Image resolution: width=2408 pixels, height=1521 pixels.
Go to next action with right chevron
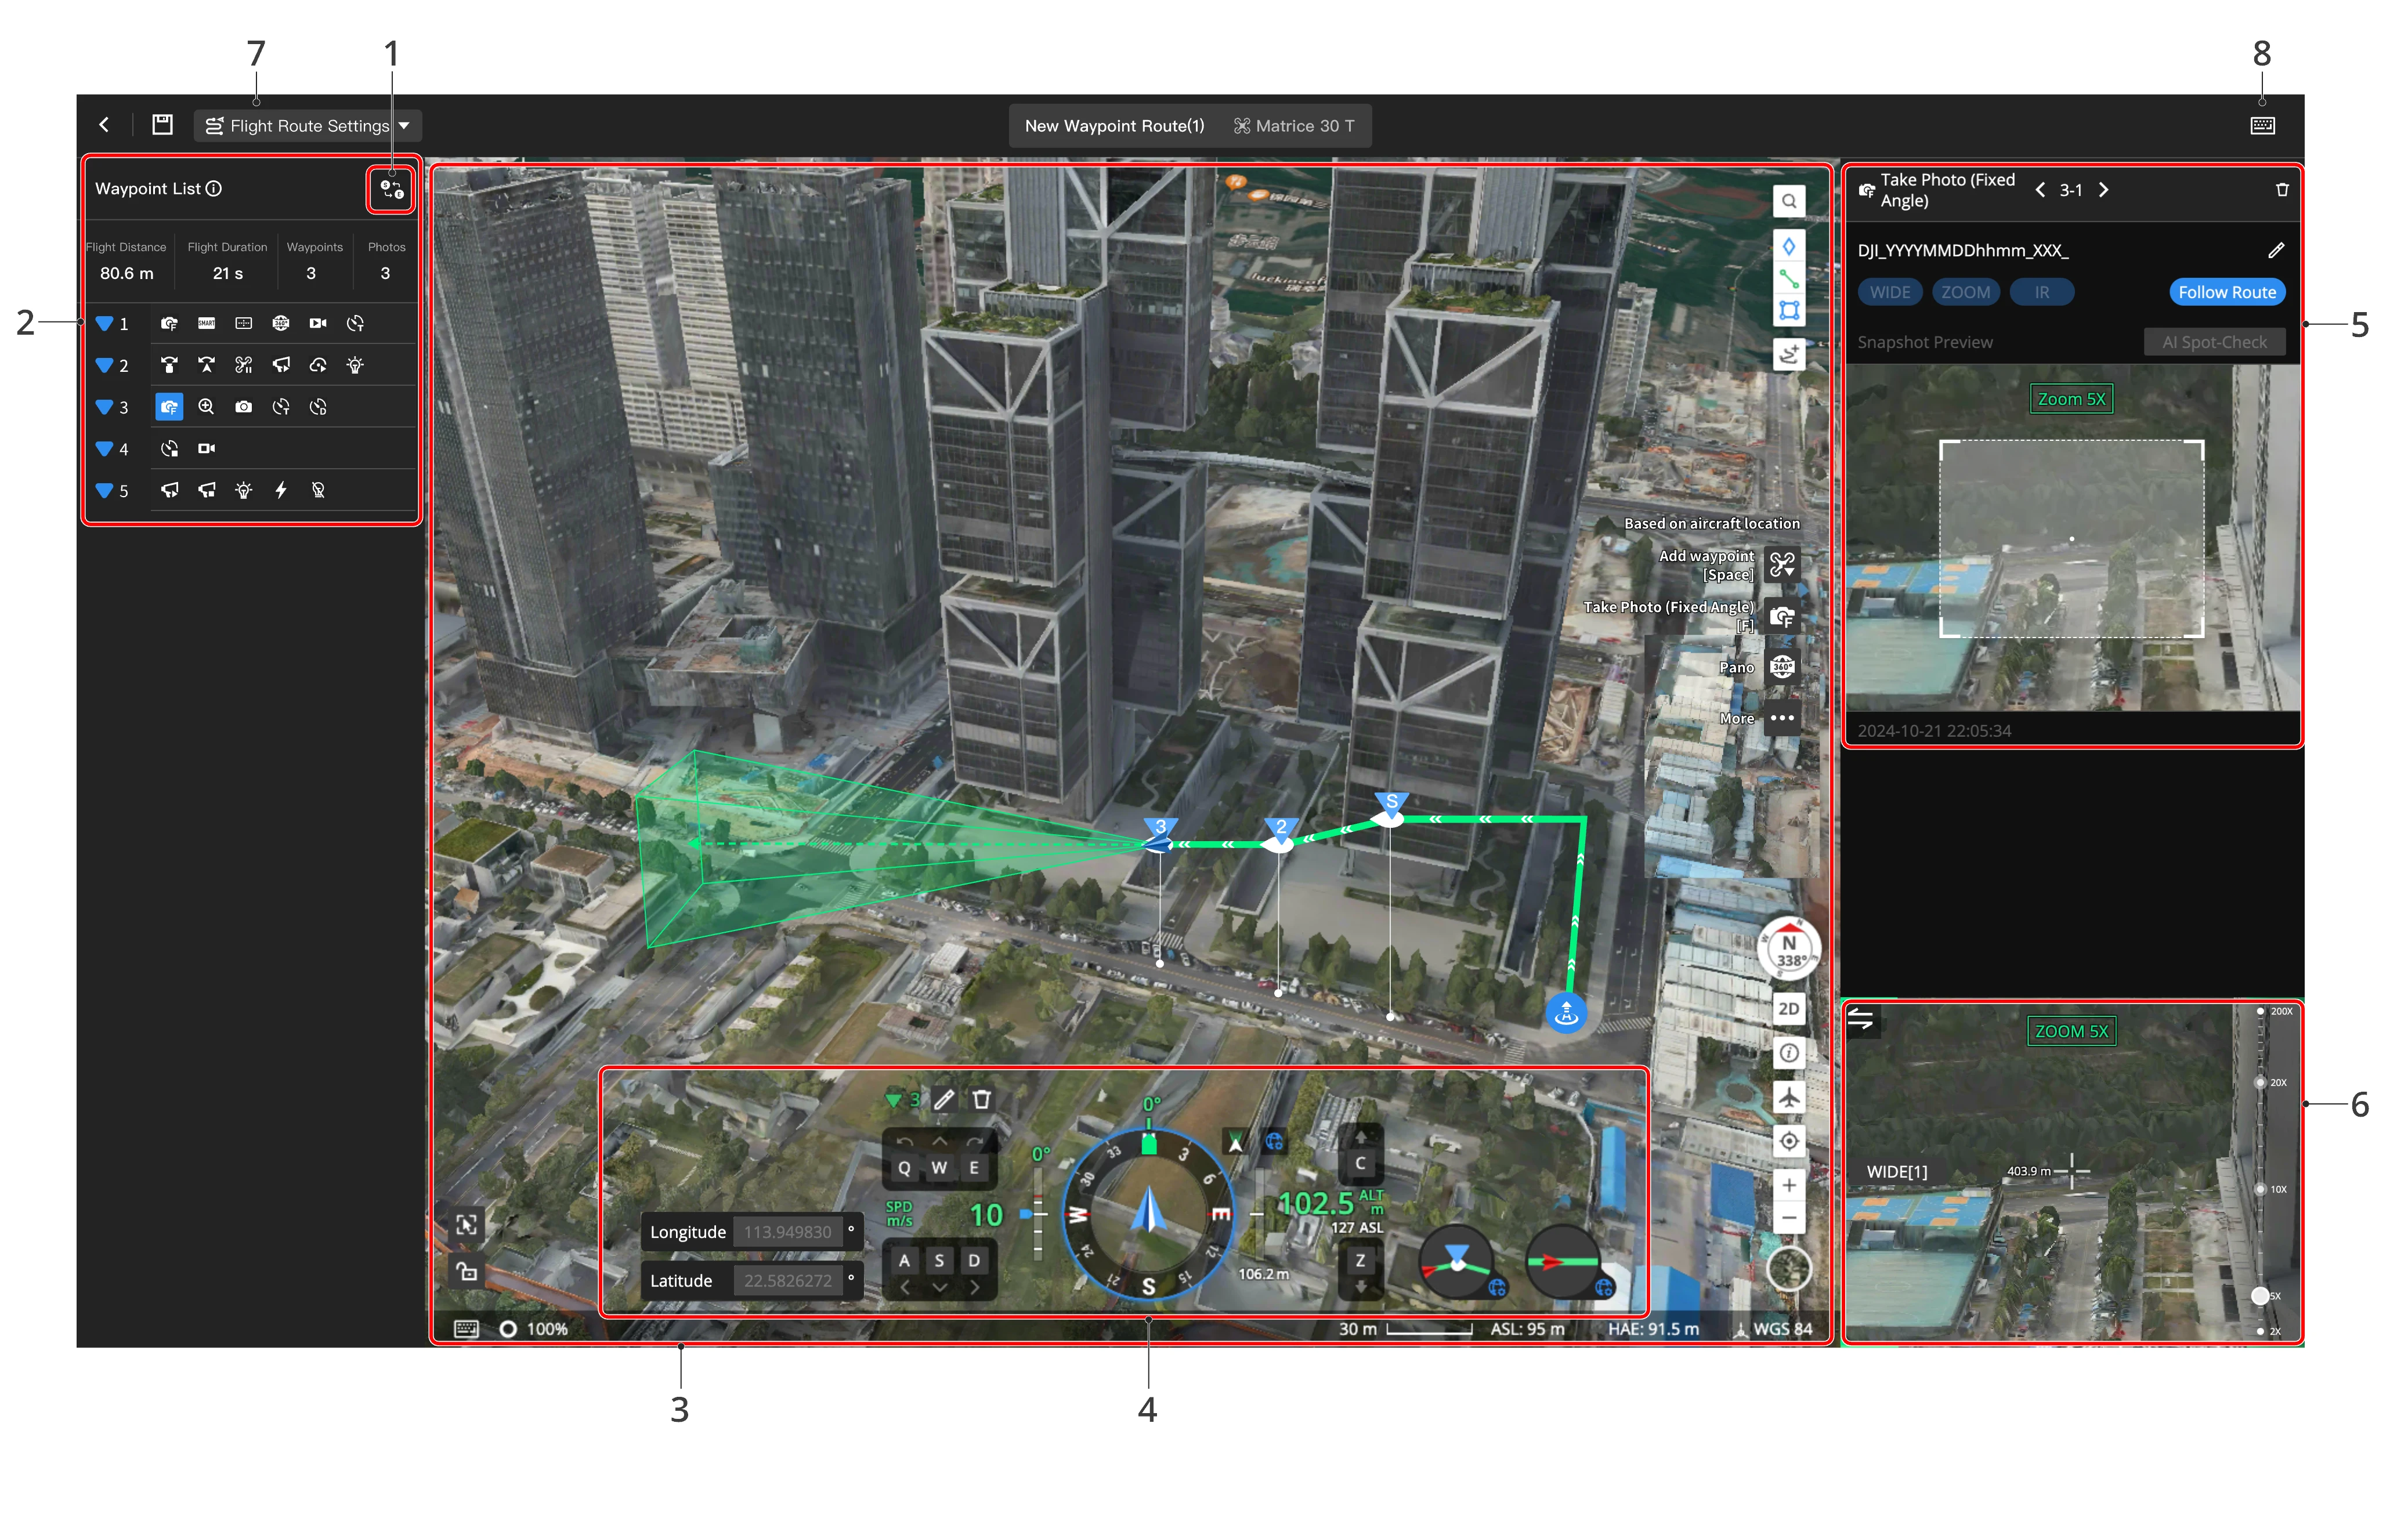point(2104,190)
